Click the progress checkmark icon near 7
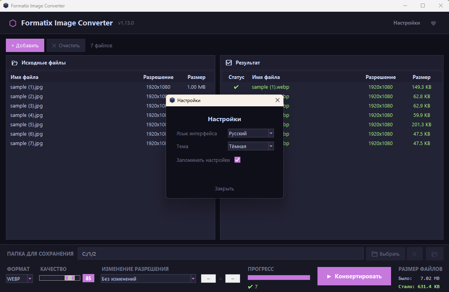Screen dimensions: 449x292 (250, 287)
